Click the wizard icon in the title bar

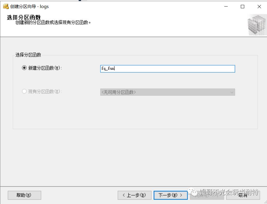click(x=6, y=7)
